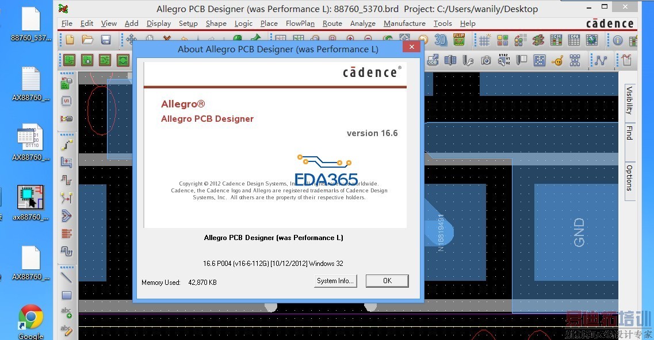Click the ODB export icon
654x340 pixels.
pos(433,60)
